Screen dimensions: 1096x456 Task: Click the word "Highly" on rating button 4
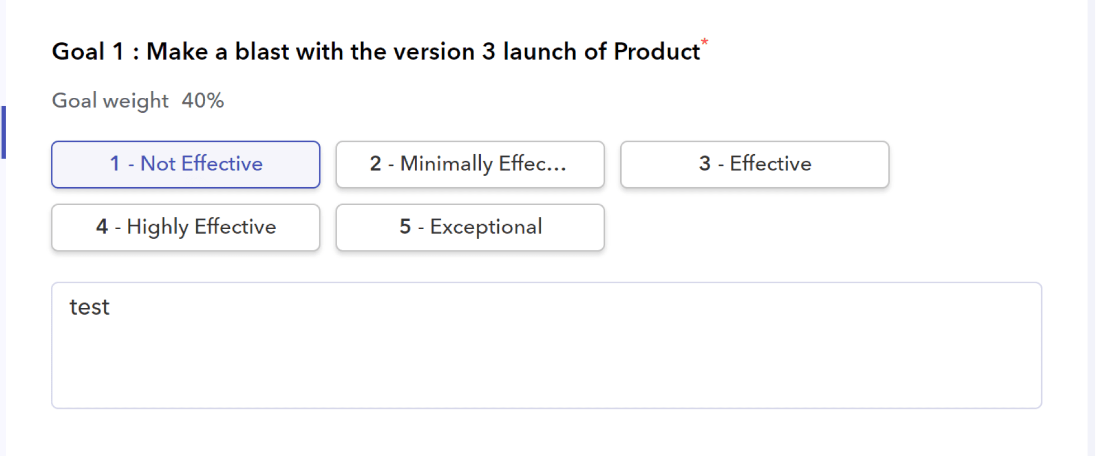tap(158, 227)
